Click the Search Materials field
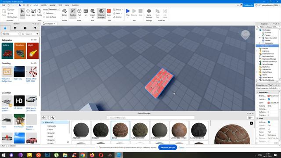 click(151, 118)
